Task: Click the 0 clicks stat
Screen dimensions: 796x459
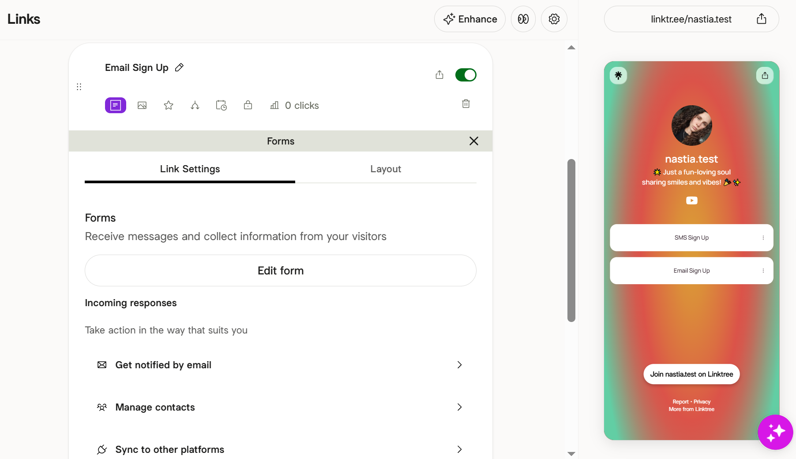Action: click(302, 105)
